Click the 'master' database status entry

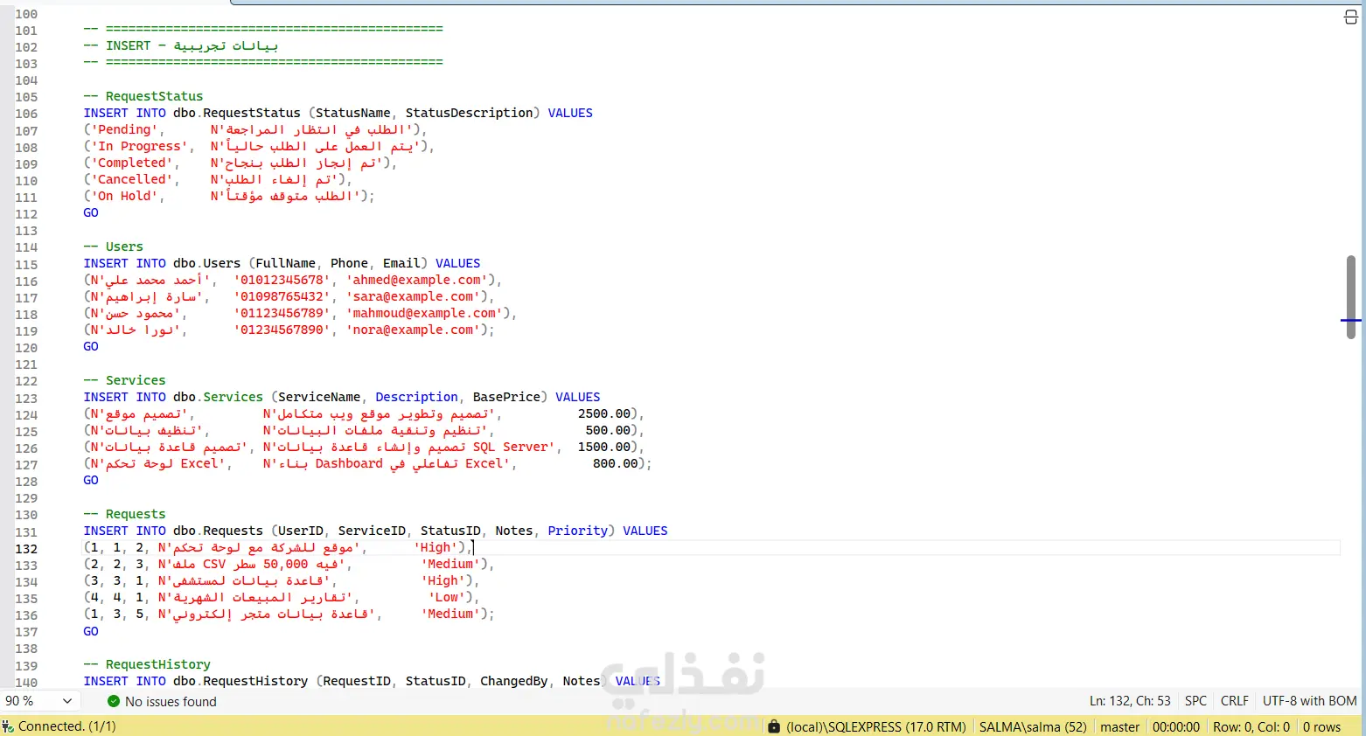[1120, 727]
